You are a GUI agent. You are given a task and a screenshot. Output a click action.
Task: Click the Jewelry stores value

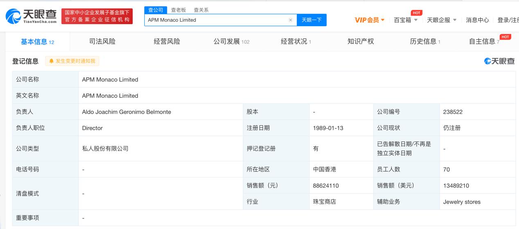(x=462, y=202)
